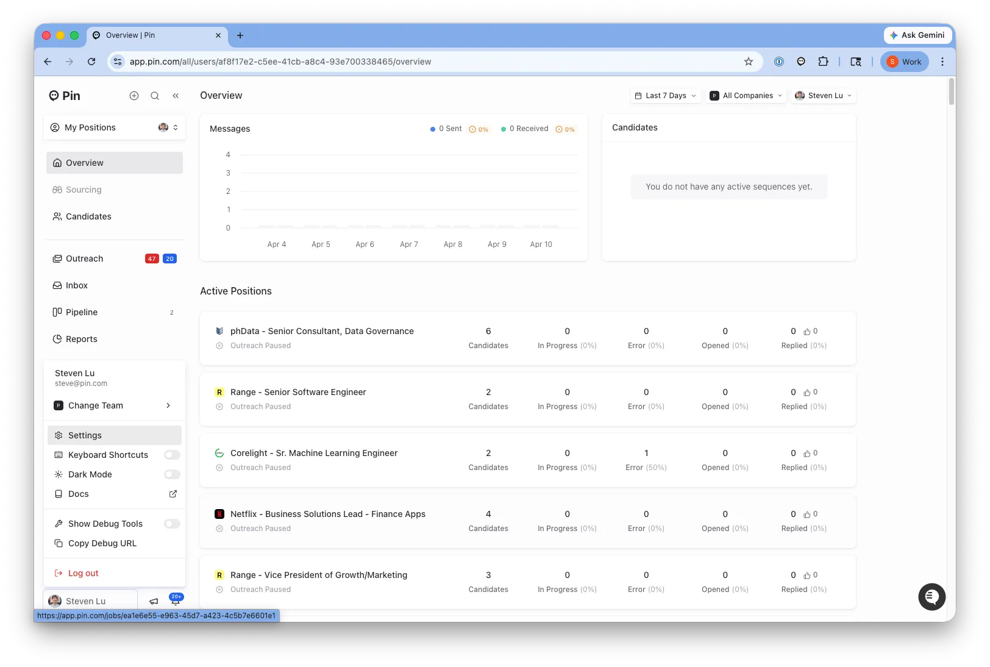
Task: Open the browser extensions puzzle icon
Action: pos(823,62)
